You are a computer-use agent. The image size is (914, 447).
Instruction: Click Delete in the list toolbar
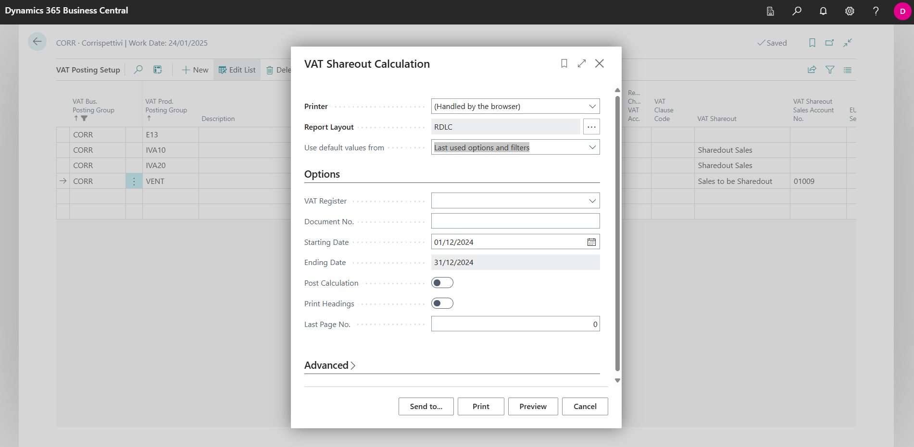pos(278,70)
